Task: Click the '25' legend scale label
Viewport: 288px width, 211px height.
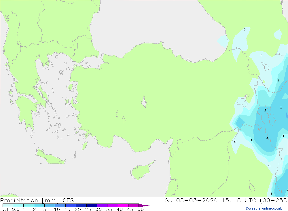Action: pyautogui.click(x=88, y=209)
